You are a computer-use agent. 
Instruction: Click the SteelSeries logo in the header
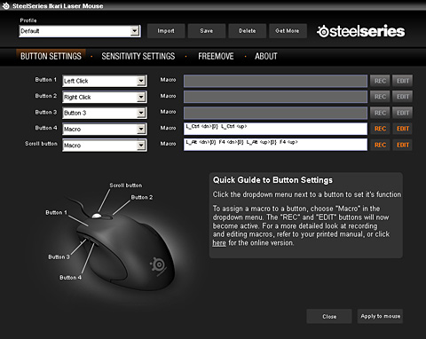click(360, 31)
